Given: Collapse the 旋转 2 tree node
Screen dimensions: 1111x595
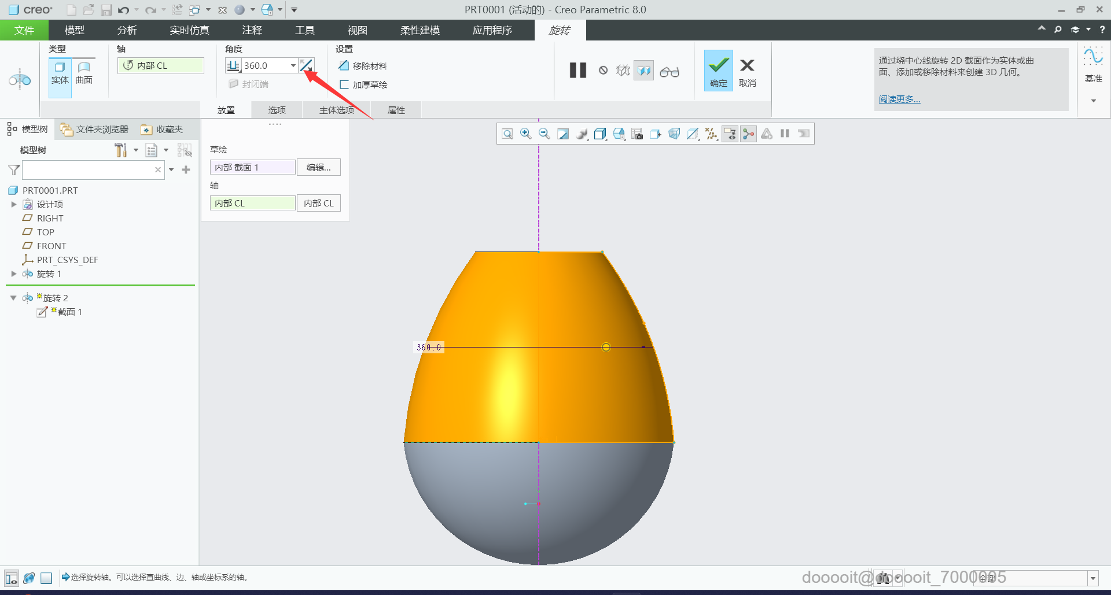Looking at the screenshot, I should pos(13,298).
